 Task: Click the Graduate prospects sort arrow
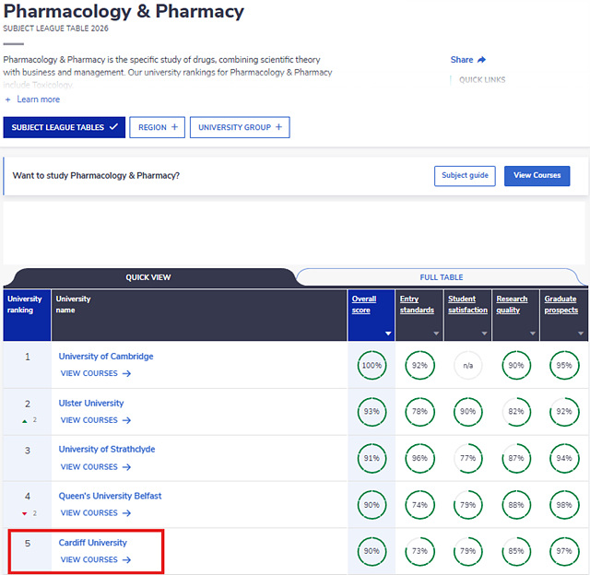pyautogui.click(x=581, y=334)
